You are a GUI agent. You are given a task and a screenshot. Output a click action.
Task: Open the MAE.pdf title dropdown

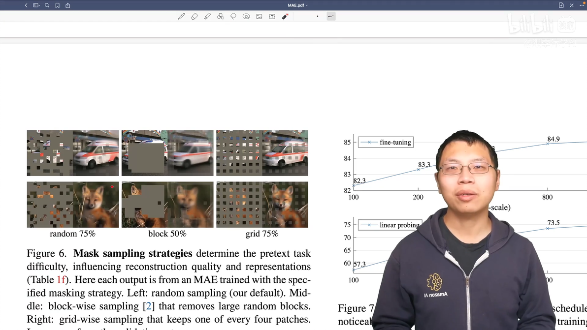click(x=297, y=5)
